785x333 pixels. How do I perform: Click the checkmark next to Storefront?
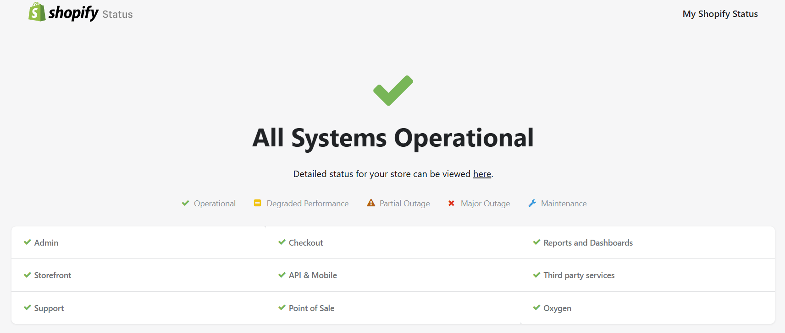pyautogui.click(x=28, y=275)
